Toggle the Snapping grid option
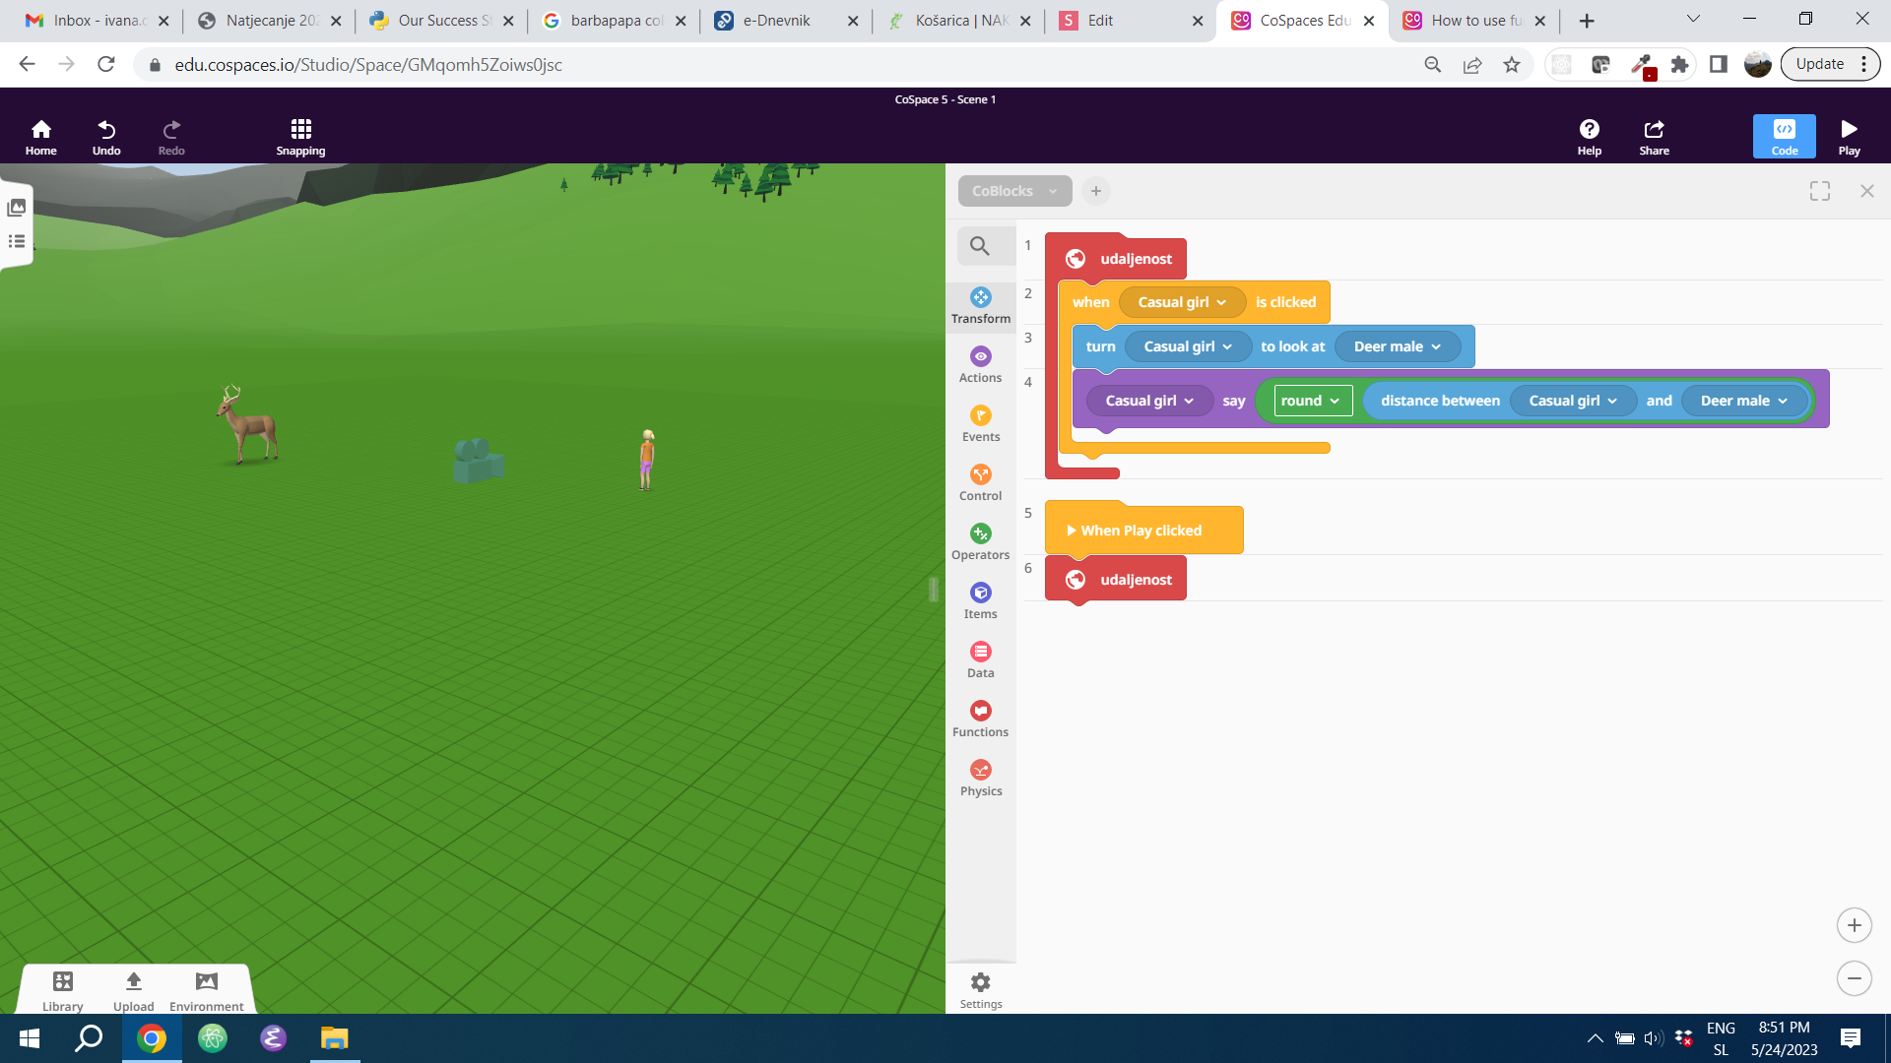This screenshot has width=1891, height=1063. click(x=300, y=137)
